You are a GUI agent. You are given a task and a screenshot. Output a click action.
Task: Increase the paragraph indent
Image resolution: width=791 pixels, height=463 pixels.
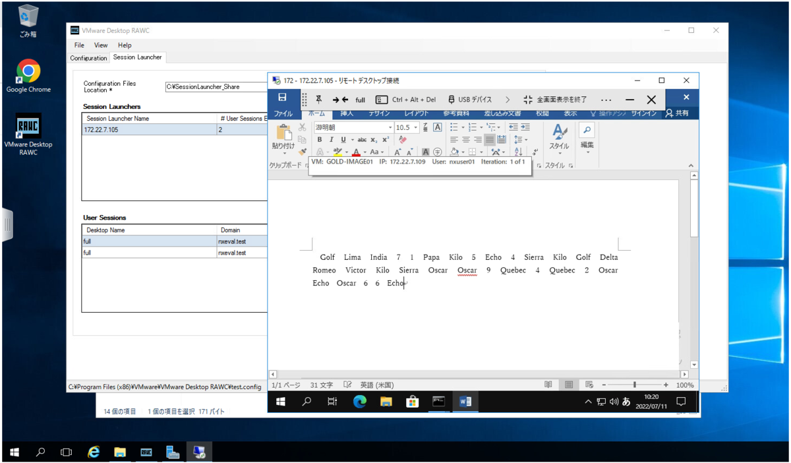coord(525,127)
